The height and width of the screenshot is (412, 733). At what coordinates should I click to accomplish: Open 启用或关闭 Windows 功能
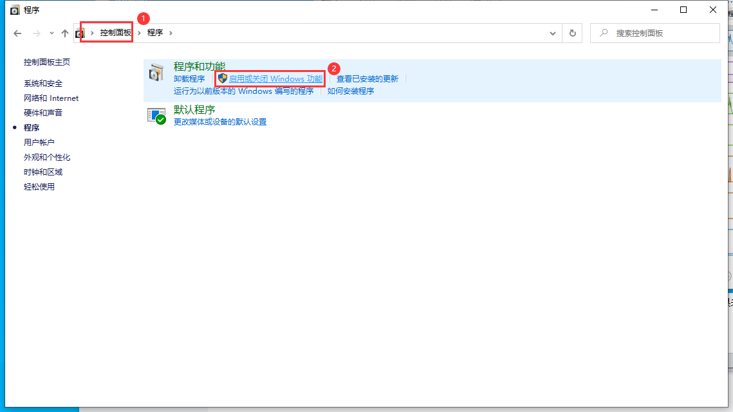click(x=275, y=79)
